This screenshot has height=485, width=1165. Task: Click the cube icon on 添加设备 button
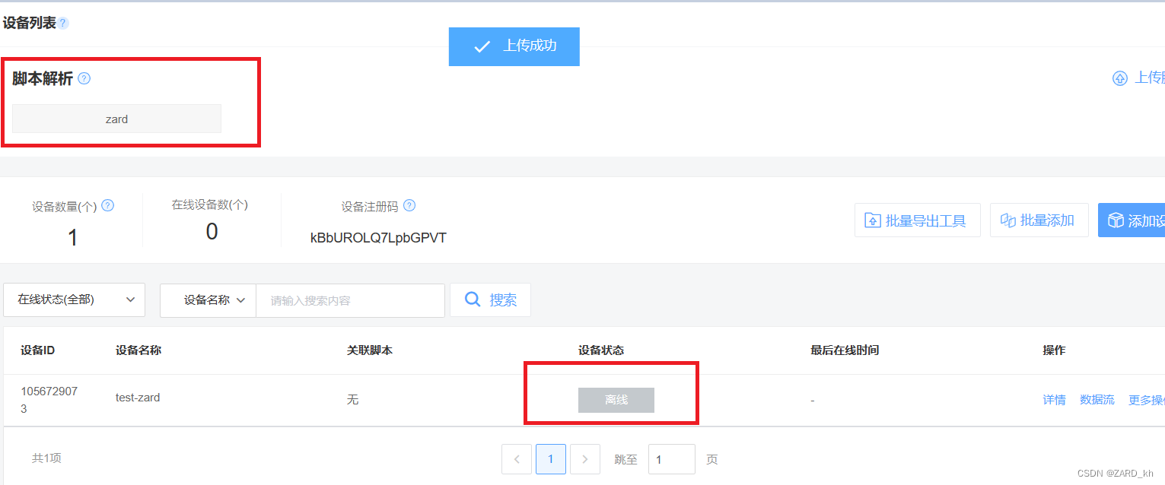point(1116,220)
